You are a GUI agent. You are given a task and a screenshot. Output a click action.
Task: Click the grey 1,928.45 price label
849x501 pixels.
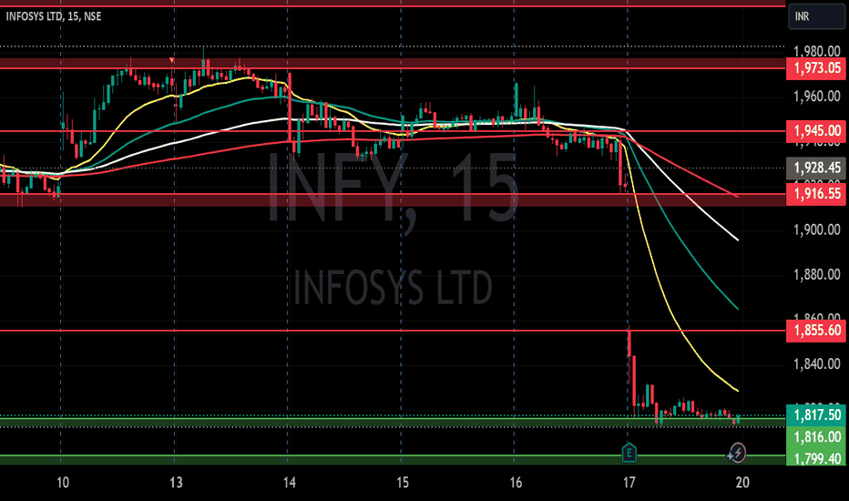(x=816, y=168)
